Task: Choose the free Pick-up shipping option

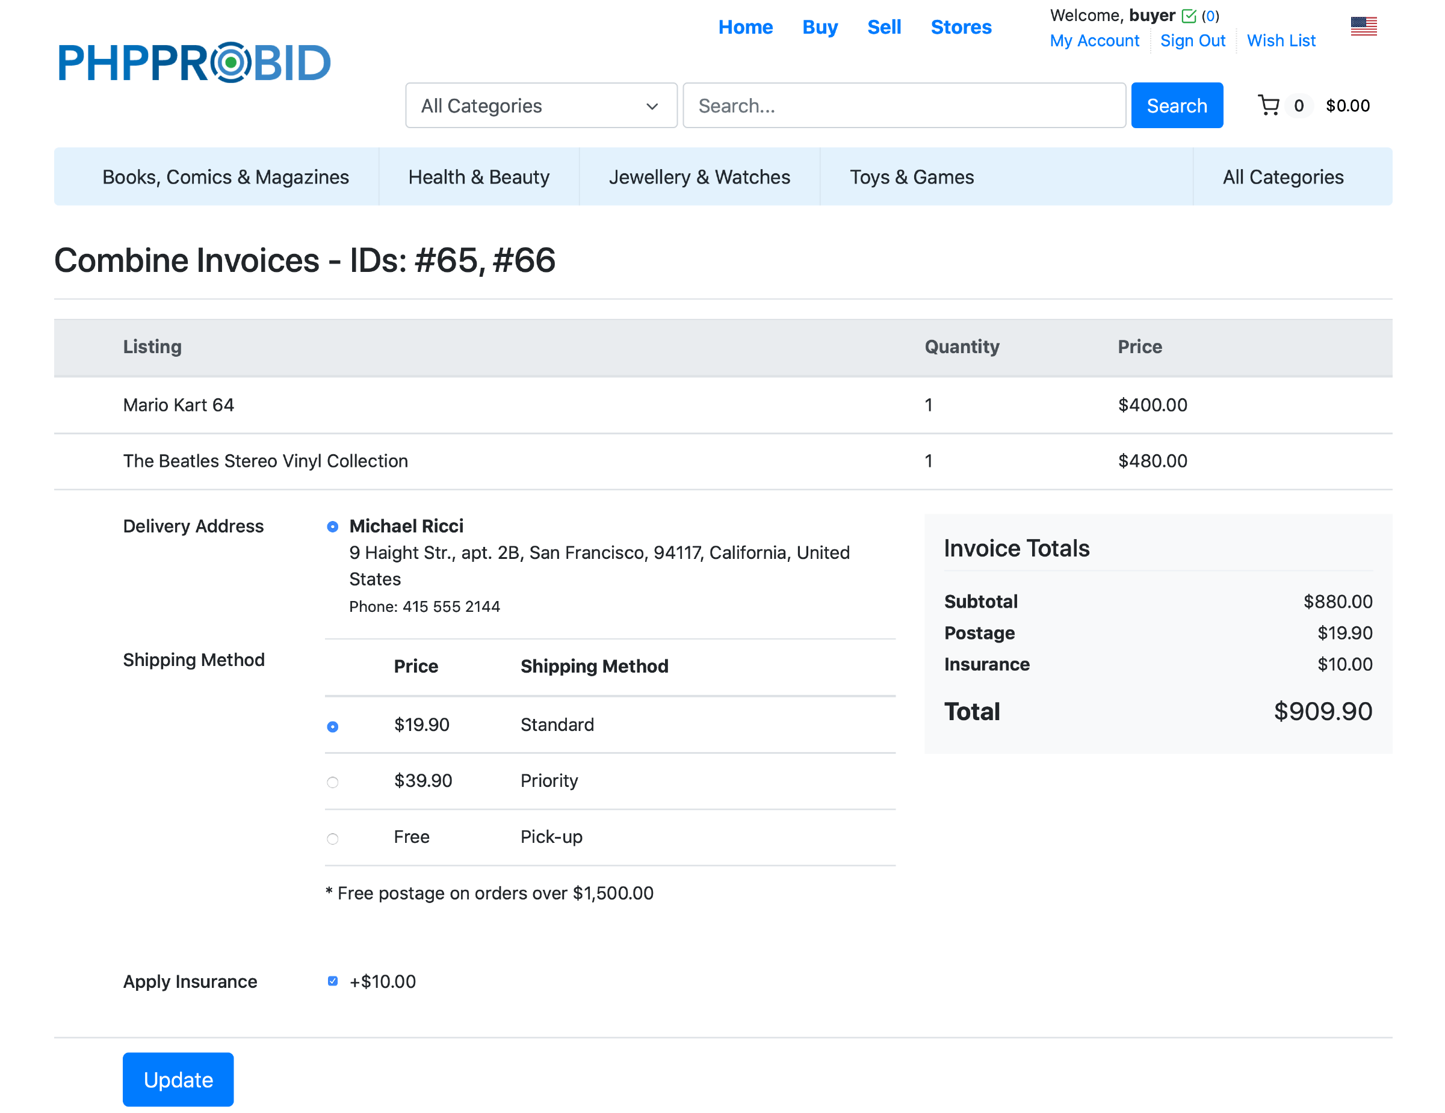Action: pos(333,839)
